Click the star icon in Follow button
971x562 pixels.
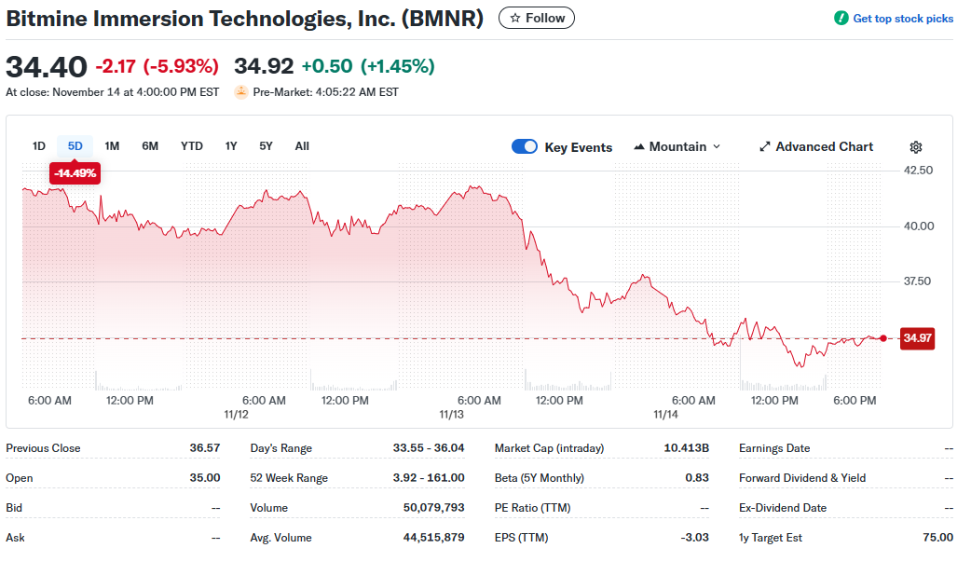pos(514,18)
